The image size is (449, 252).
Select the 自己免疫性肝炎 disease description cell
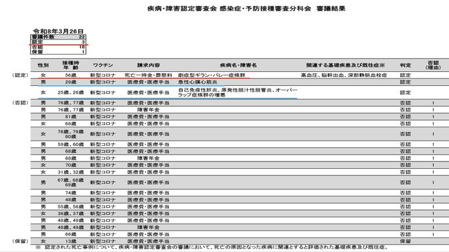(238, 92)
